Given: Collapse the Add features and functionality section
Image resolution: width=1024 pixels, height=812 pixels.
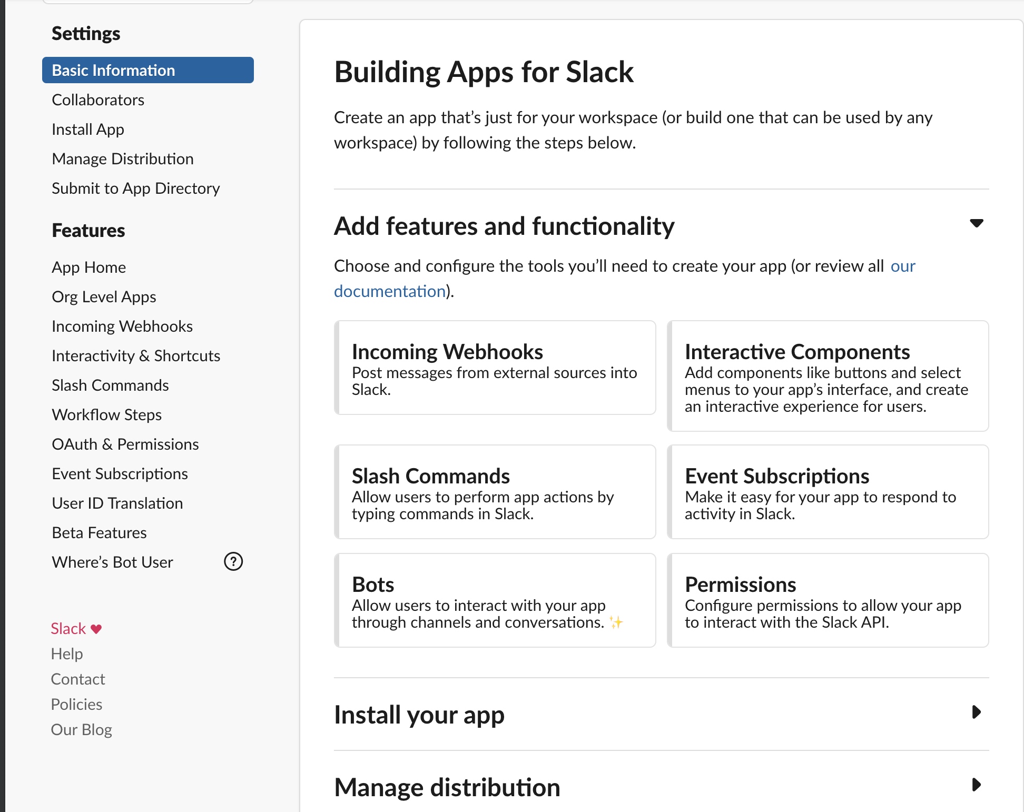Looking at the screenshot, I should pyautogui.click(x=976, y=223).
